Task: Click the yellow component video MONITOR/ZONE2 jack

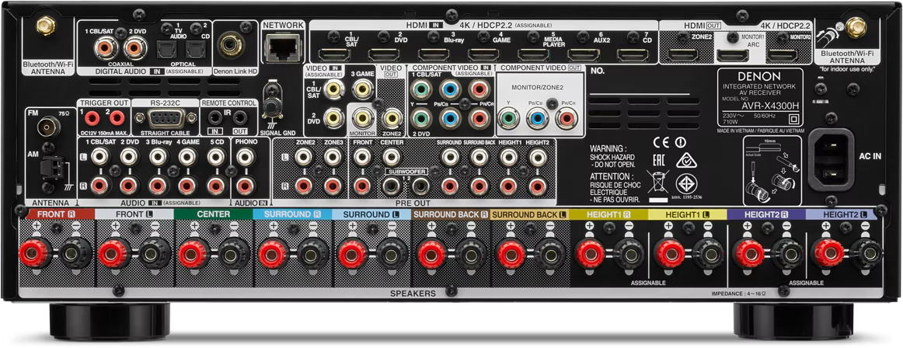Action: tap(509, 119)
